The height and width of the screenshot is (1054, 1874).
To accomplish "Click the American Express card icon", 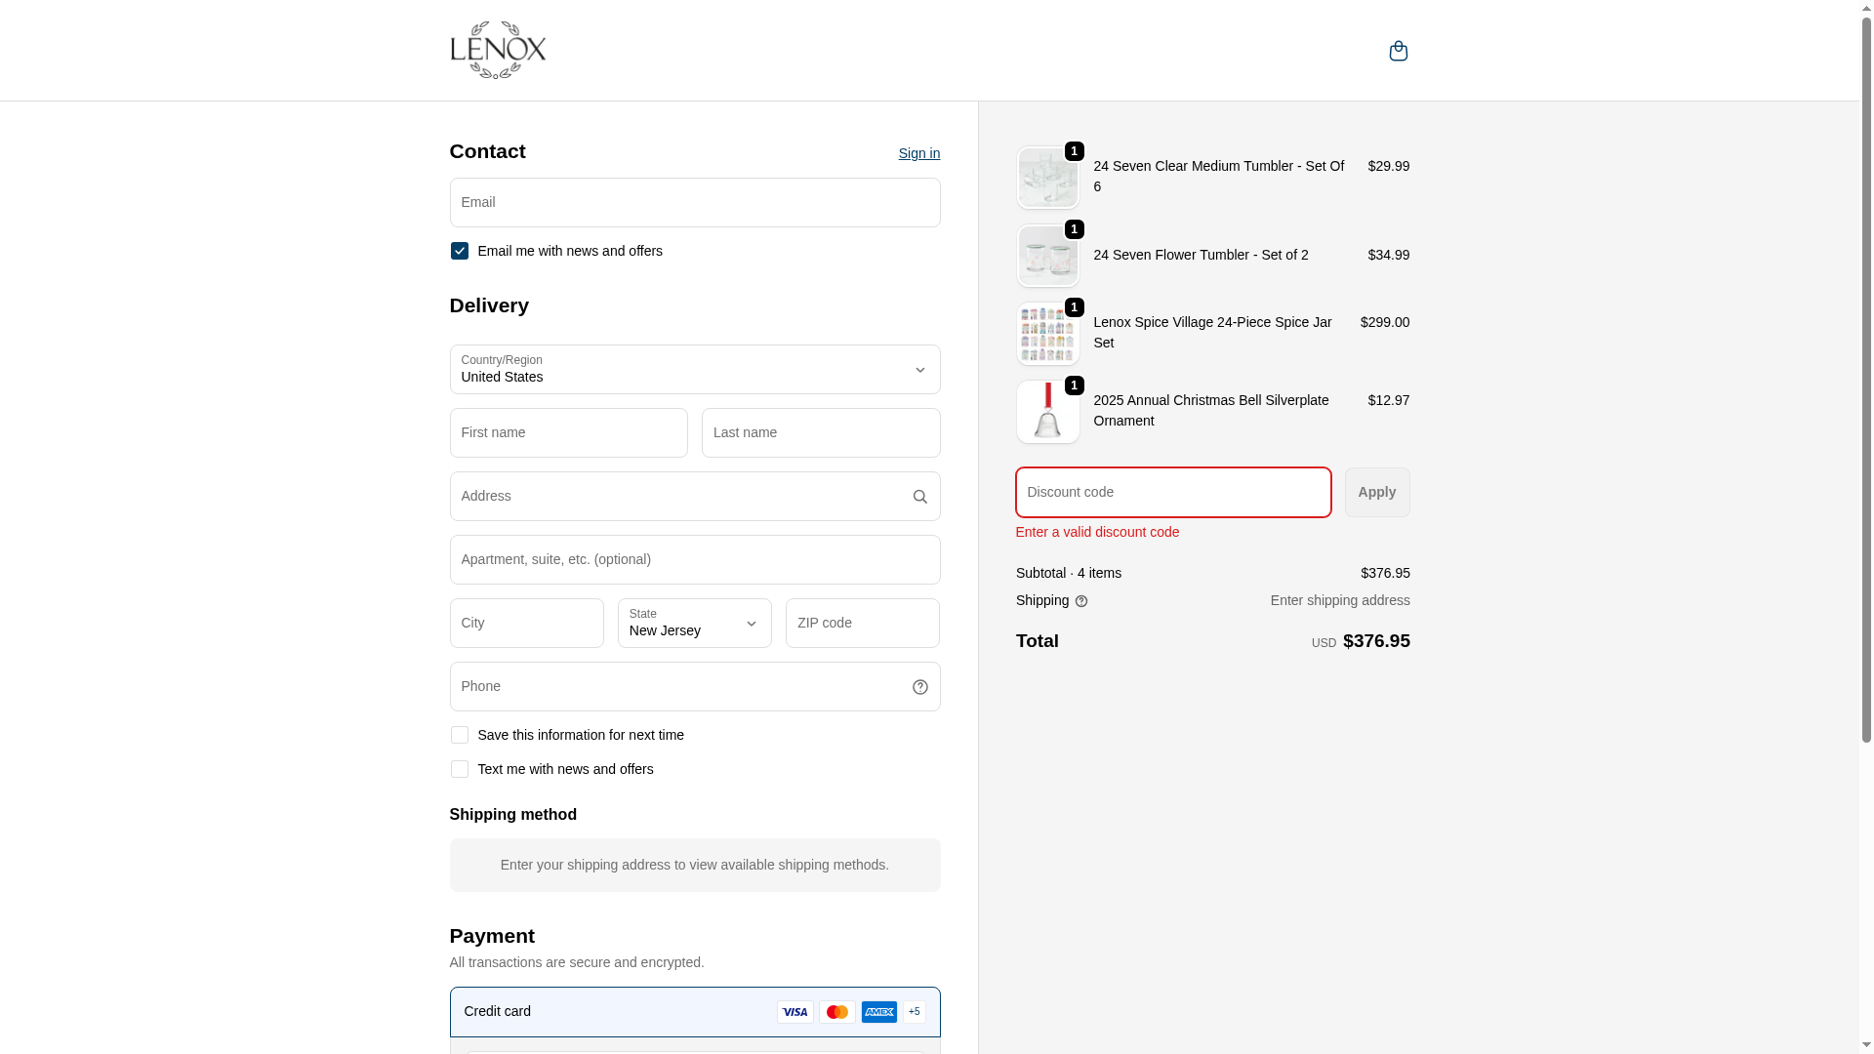I will tap(879, 1012).
